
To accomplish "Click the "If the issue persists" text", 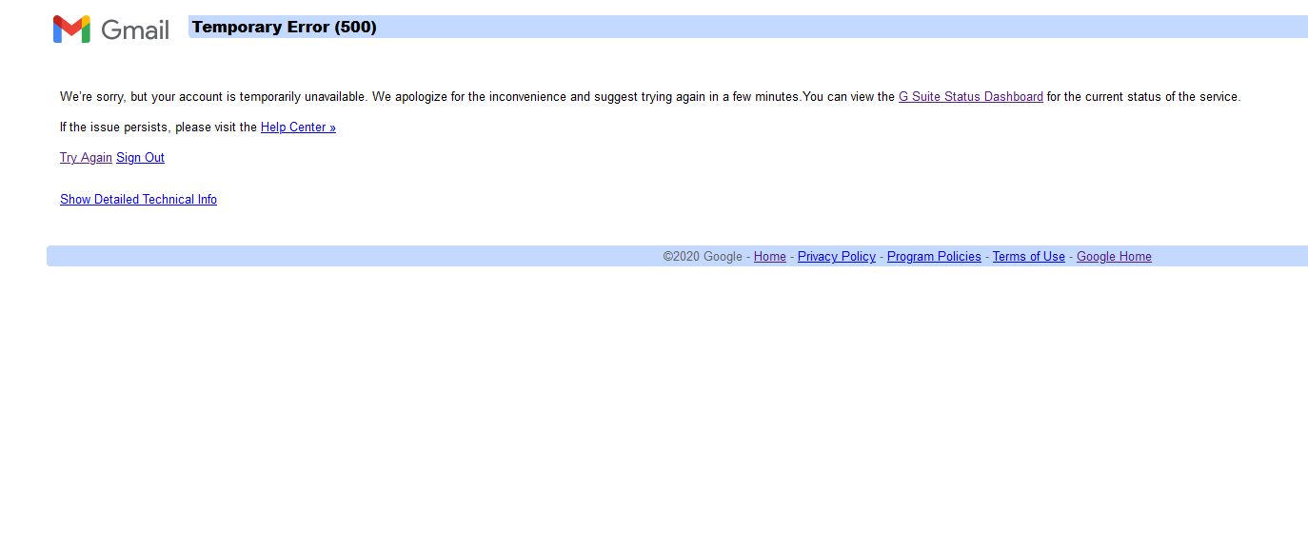I will pyautogui.click(x=158, y=127).
